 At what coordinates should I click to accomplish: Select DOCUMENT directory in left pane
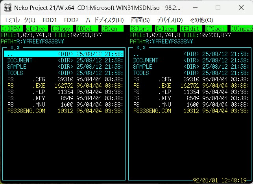[x=20, y=60]
